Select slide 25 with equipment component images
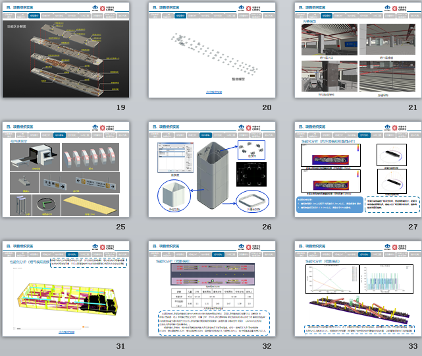The width and height of the screenshot is (422, 356). coord(66,169)
